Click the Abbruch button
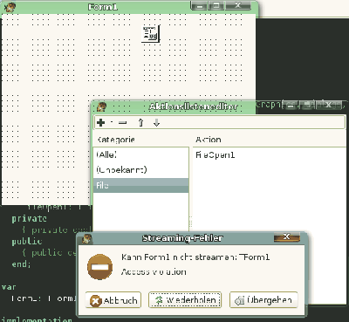 (113, 300)
